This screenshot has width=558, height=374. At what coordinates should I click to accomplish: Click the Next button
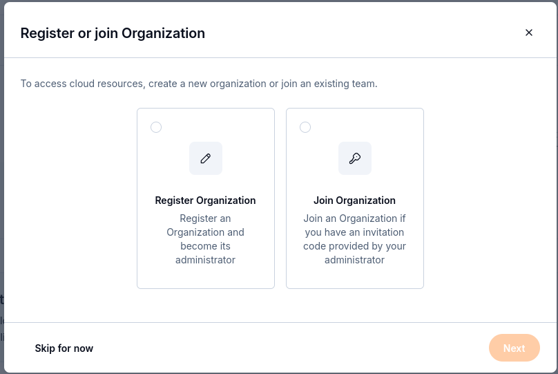514,348
